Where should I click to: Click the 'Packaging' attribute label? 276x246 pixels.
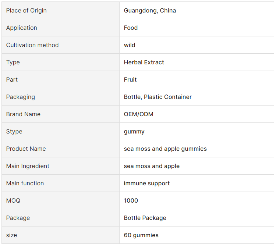click(x=21, y=97)
